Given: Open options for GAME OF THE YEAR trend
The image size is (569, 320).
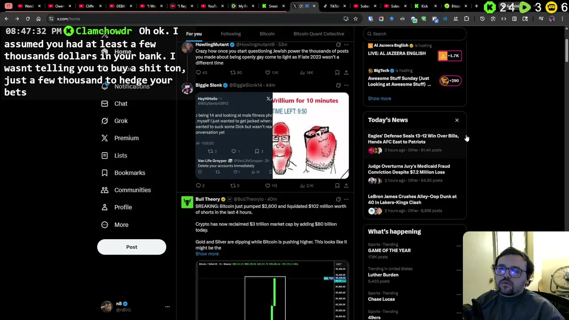Looking at the screenshot, I should 458,246.
